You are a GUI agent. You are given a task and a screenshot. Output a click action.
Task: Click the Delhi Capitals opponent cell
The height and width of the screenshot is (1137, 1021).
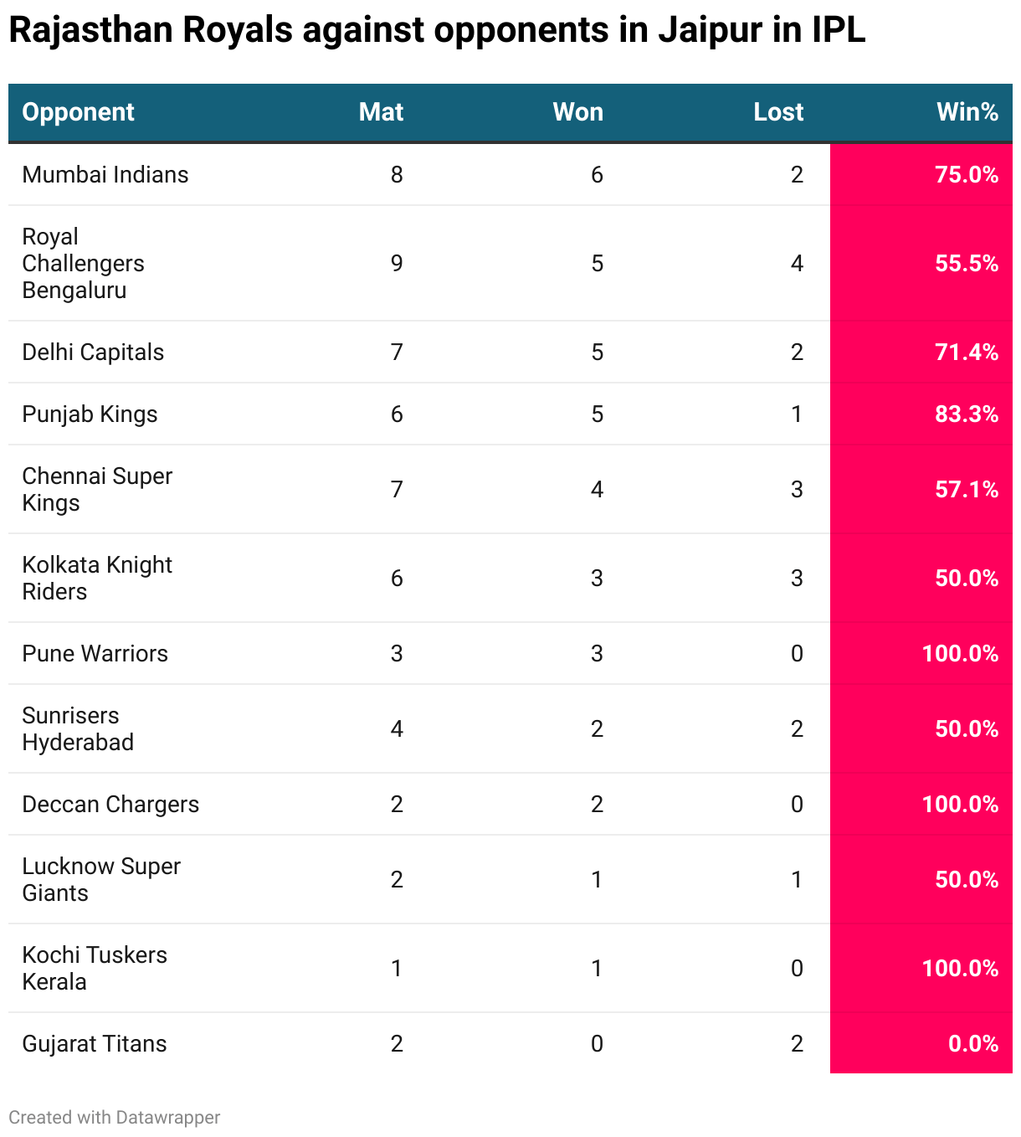(x=93, y=352)
